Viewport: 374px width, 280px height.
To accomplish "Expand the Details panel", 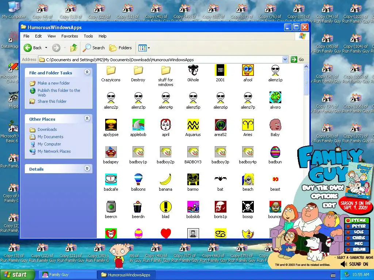I will pyautogui.click(x=87, y=168).
